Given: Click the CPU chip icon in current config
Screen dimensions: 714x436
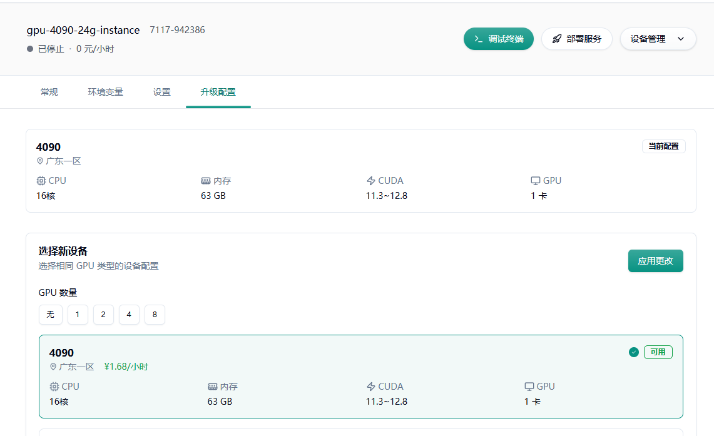Looking at the screenshot, I should (41, 181).
